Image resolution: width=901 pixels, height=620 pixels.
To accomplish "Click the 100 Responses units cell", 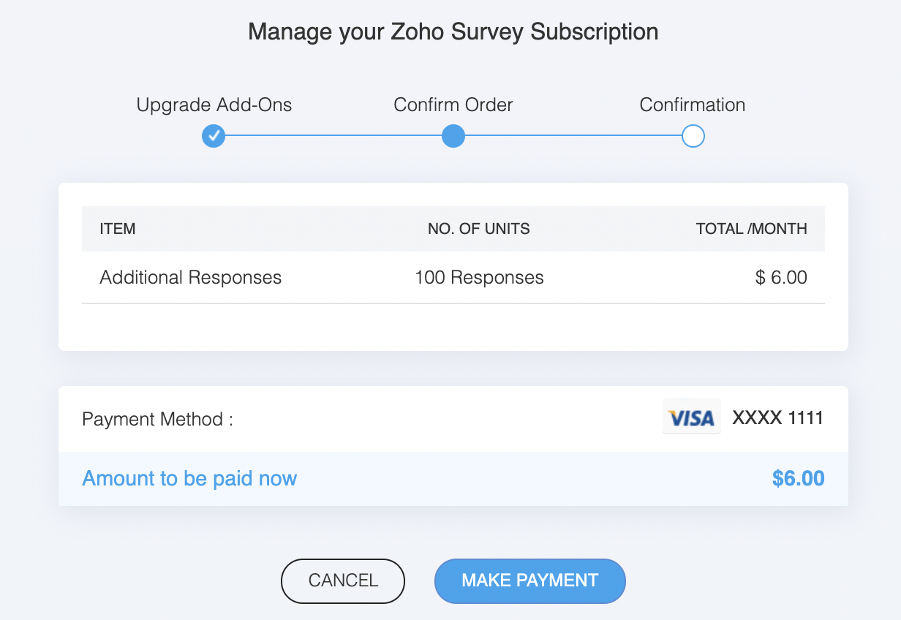I will (x=479, y=278).
